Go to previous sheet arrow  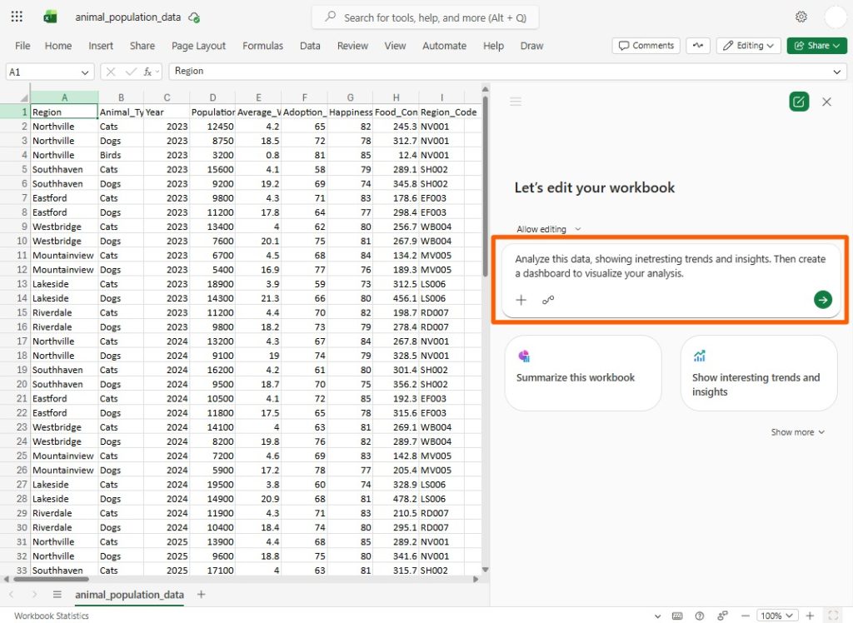tap(12, 594)
